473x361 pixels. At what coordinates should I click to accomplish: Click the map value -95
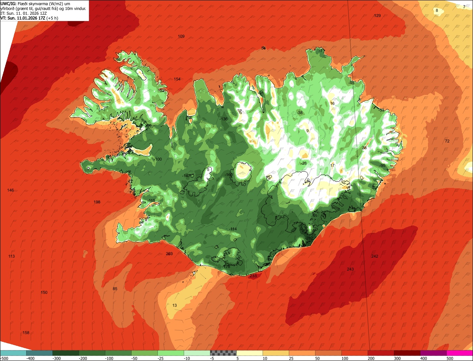point(383,165)
